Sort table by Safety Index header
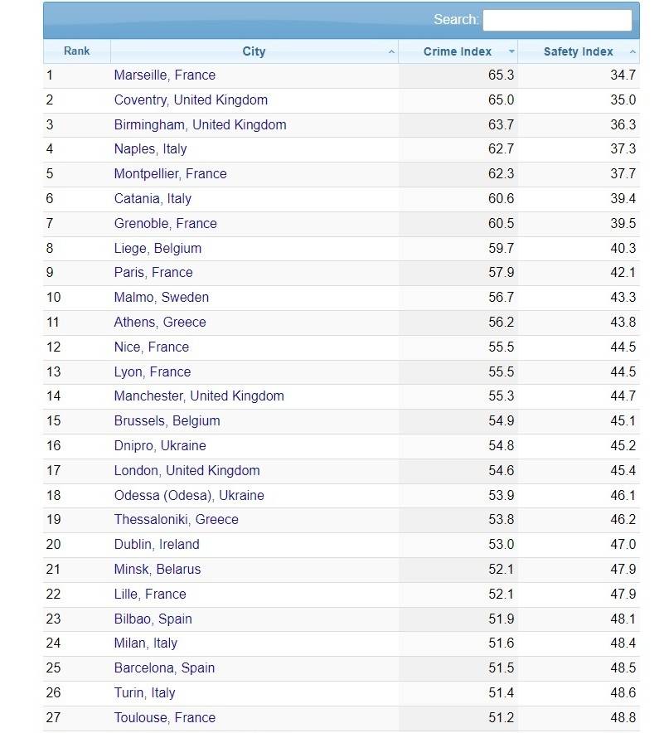659x733 pixels. tap(578, 51)
